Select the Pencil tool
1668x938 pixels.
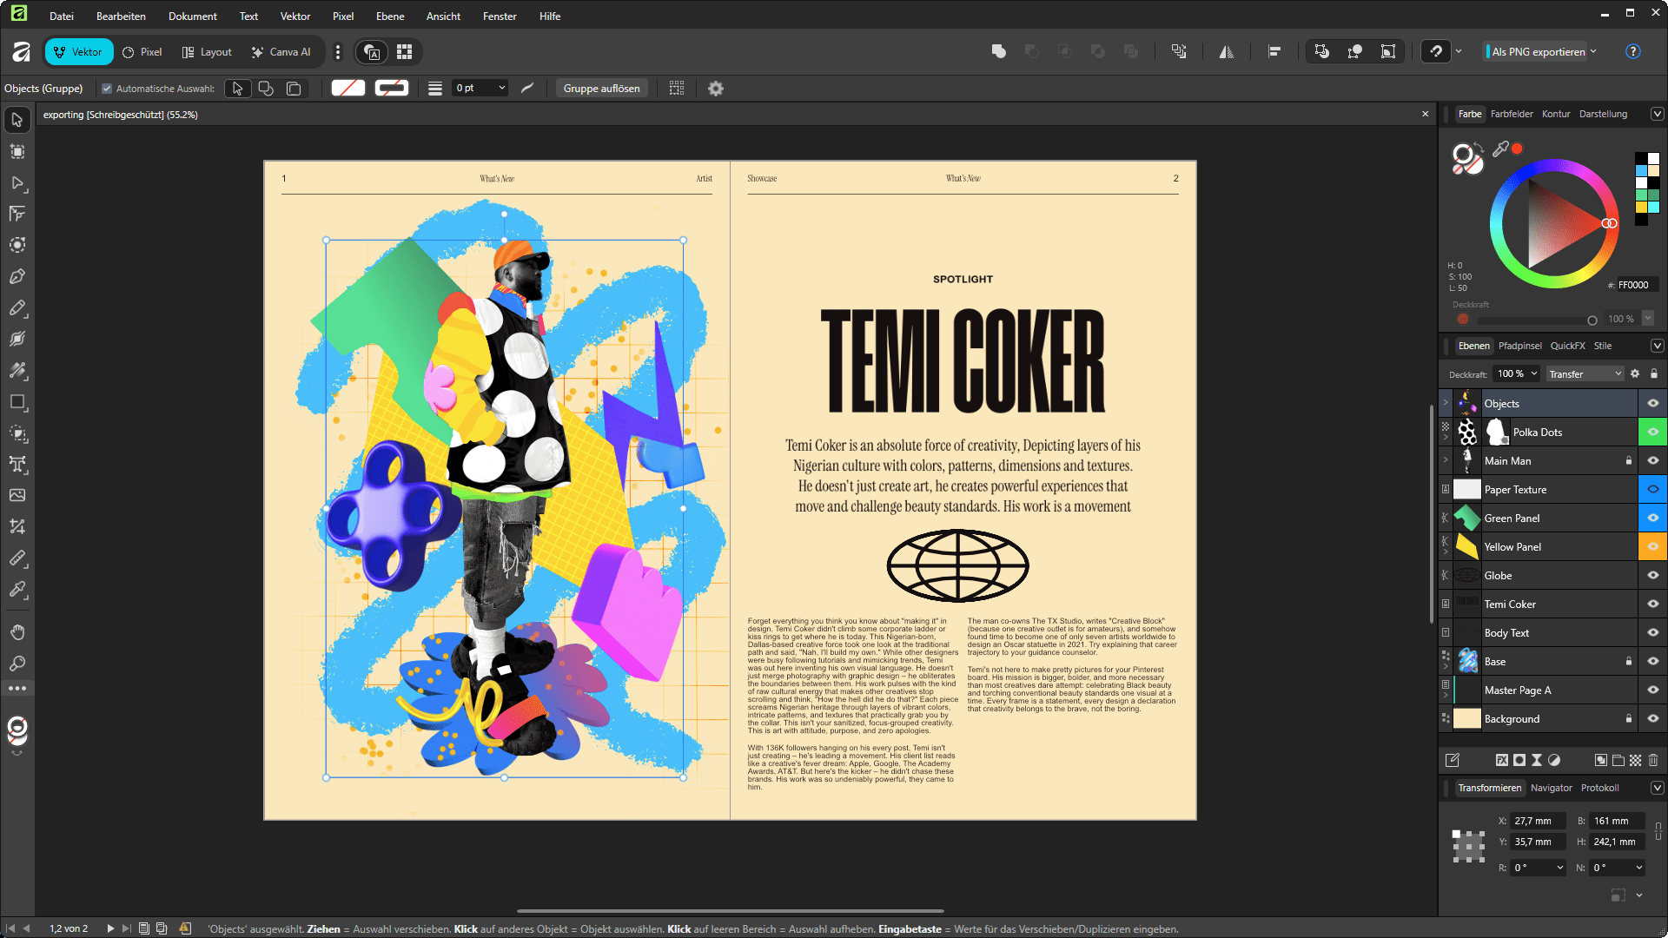point(17,308)
